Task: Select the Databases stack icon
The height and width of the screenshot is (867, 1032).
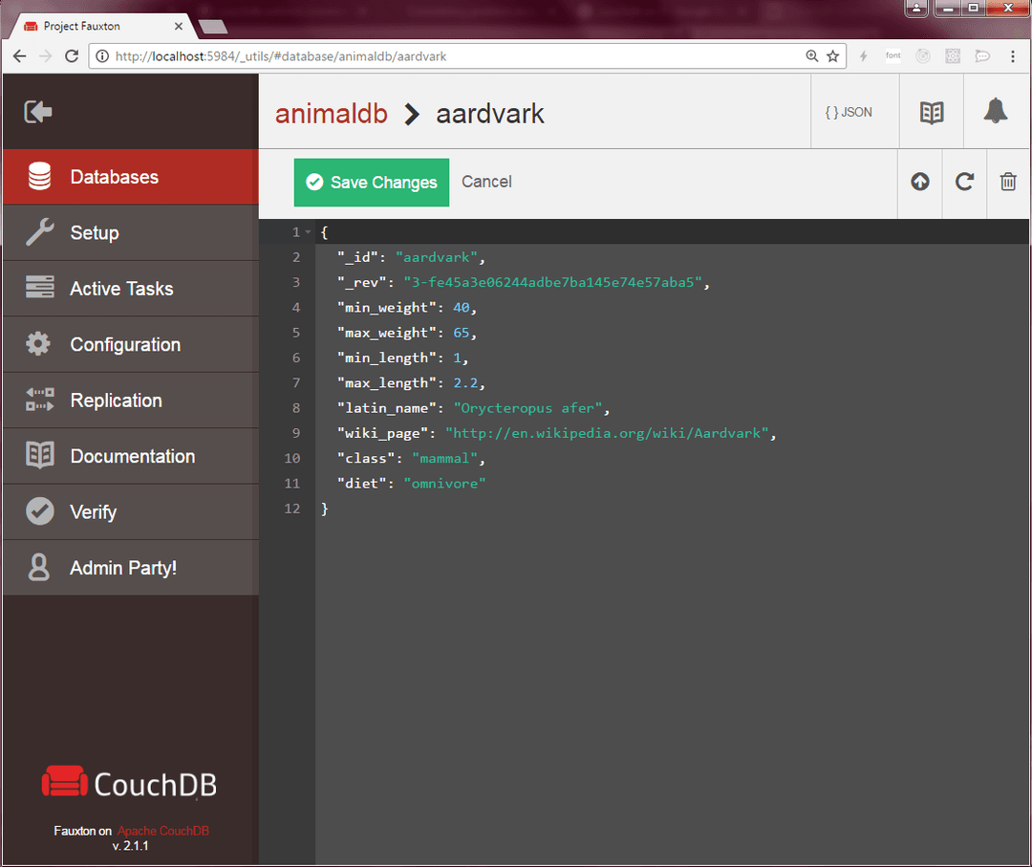Action: (x=38, y=176)
